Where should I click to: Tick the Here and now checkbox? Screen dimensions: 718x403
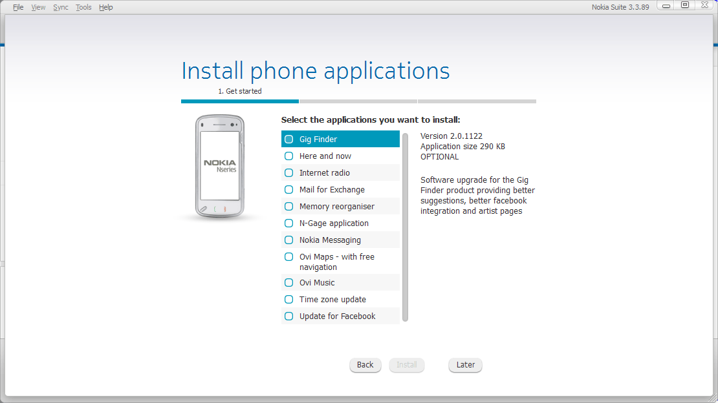289,156
